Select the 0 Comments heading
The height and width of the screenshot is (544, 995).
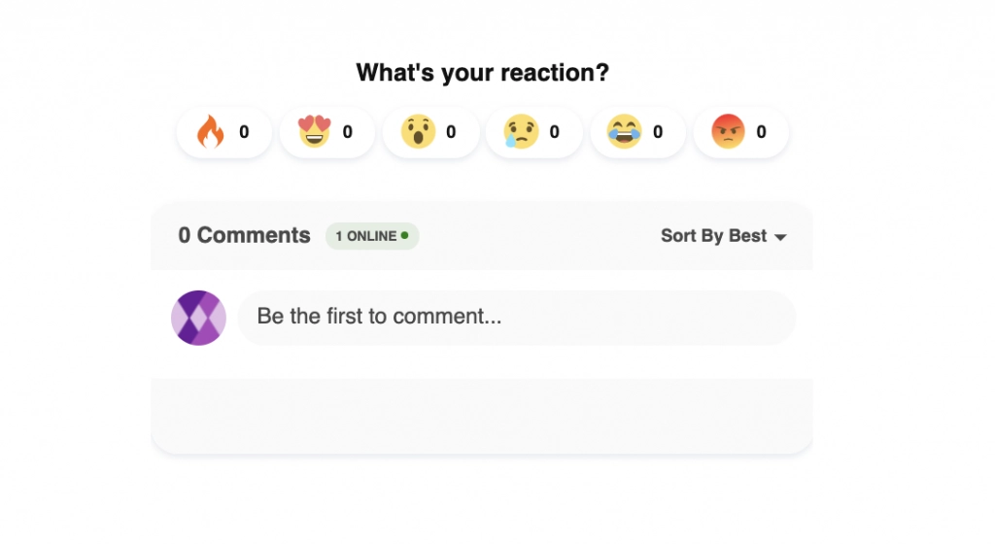pyautogui.click(x=244, y=235)
